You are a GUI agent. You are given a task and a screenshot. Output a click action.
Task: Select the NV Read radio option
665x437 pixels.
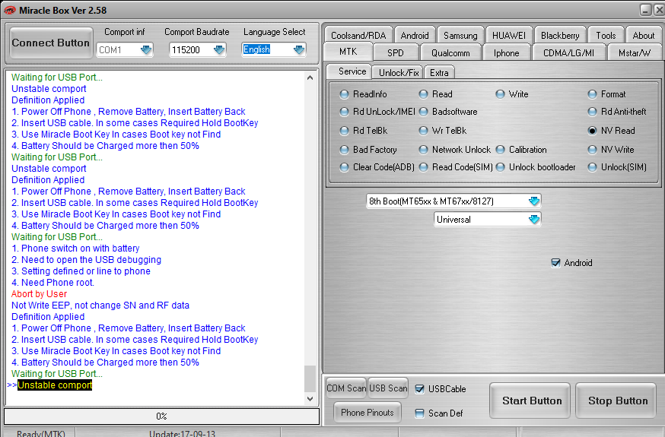(593, 131)
